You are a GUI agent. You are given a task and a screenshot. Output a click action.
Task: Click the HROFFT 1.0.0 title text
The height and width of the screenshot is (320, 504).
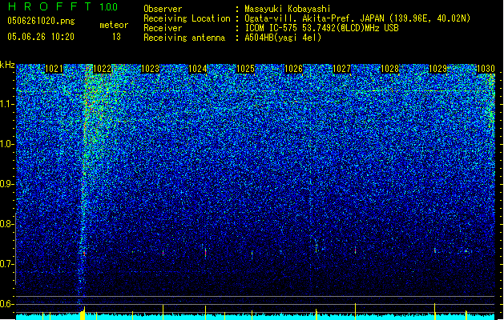click(63, 6)
